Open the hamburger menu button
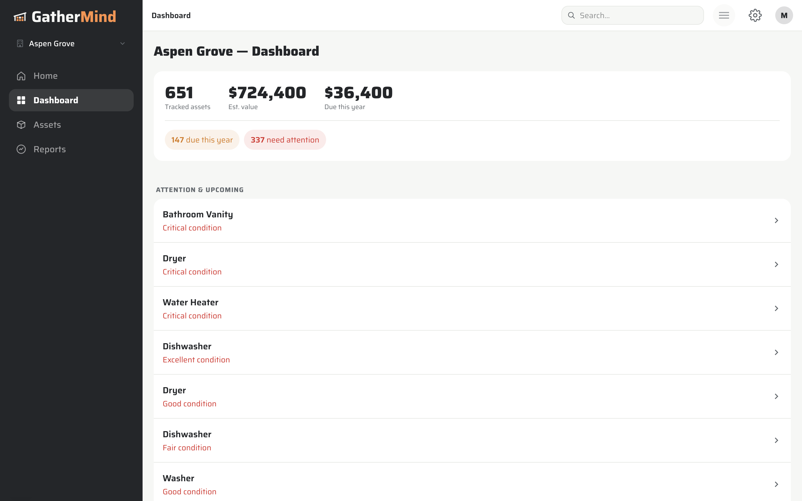 pyautogui.click(x=724, y=15)
